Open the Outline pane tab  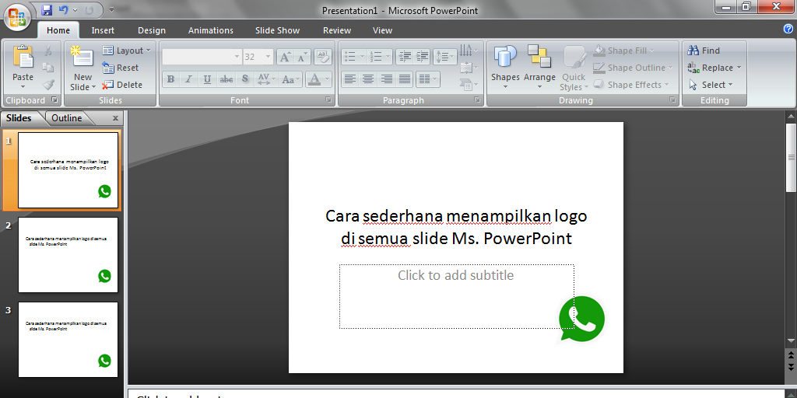pos(67,118)
